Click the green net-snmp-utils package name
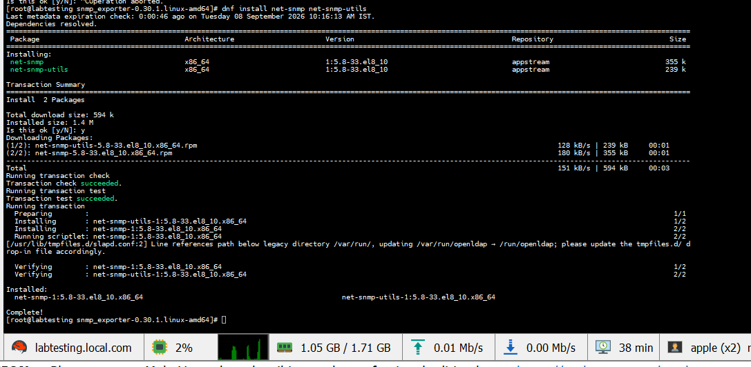The image size is (751, 367). [x=39, y=70]
